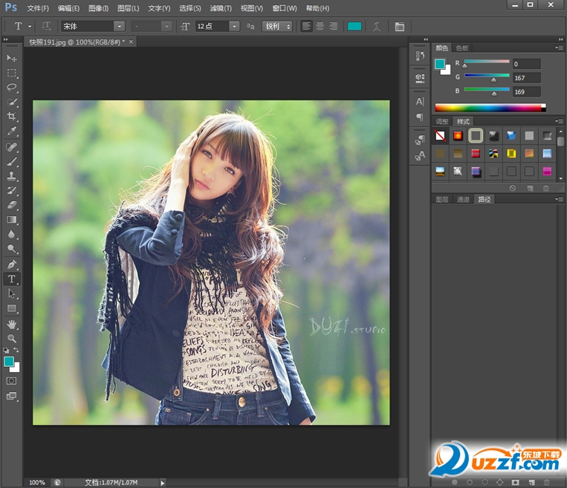567x488 pixels.
Task: Select the Move tool in the toolbox
Action: tap(12, 58)
